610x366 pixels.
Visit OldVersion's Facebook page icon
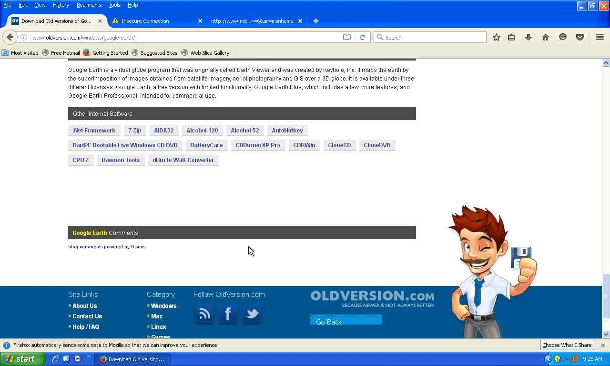point(228,314)
